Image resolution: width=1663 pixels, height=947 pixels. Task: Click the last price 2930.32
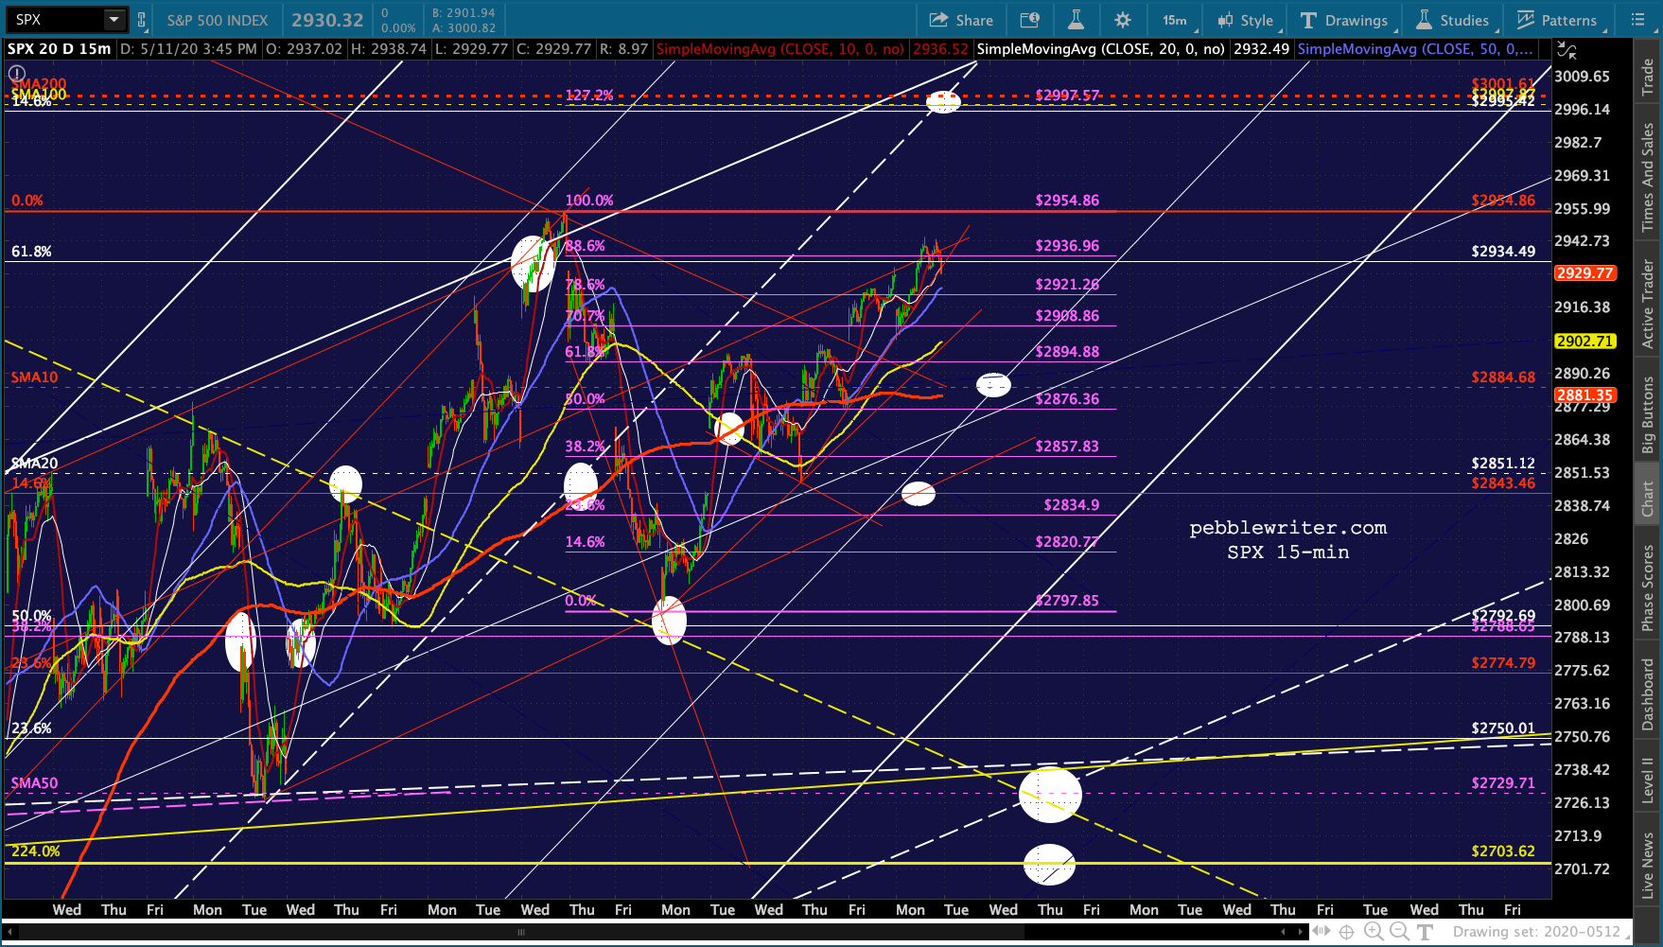pyautogui.click(x=327, y=20)
